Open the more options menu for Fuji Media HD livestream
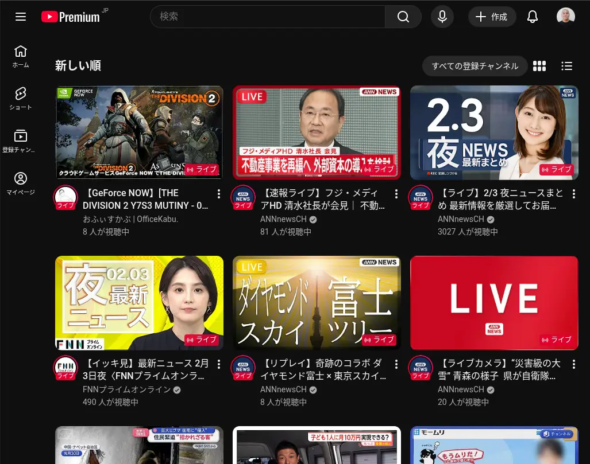Image resolution: width=590 pixels, height=464 pixels. pos(396,194)
